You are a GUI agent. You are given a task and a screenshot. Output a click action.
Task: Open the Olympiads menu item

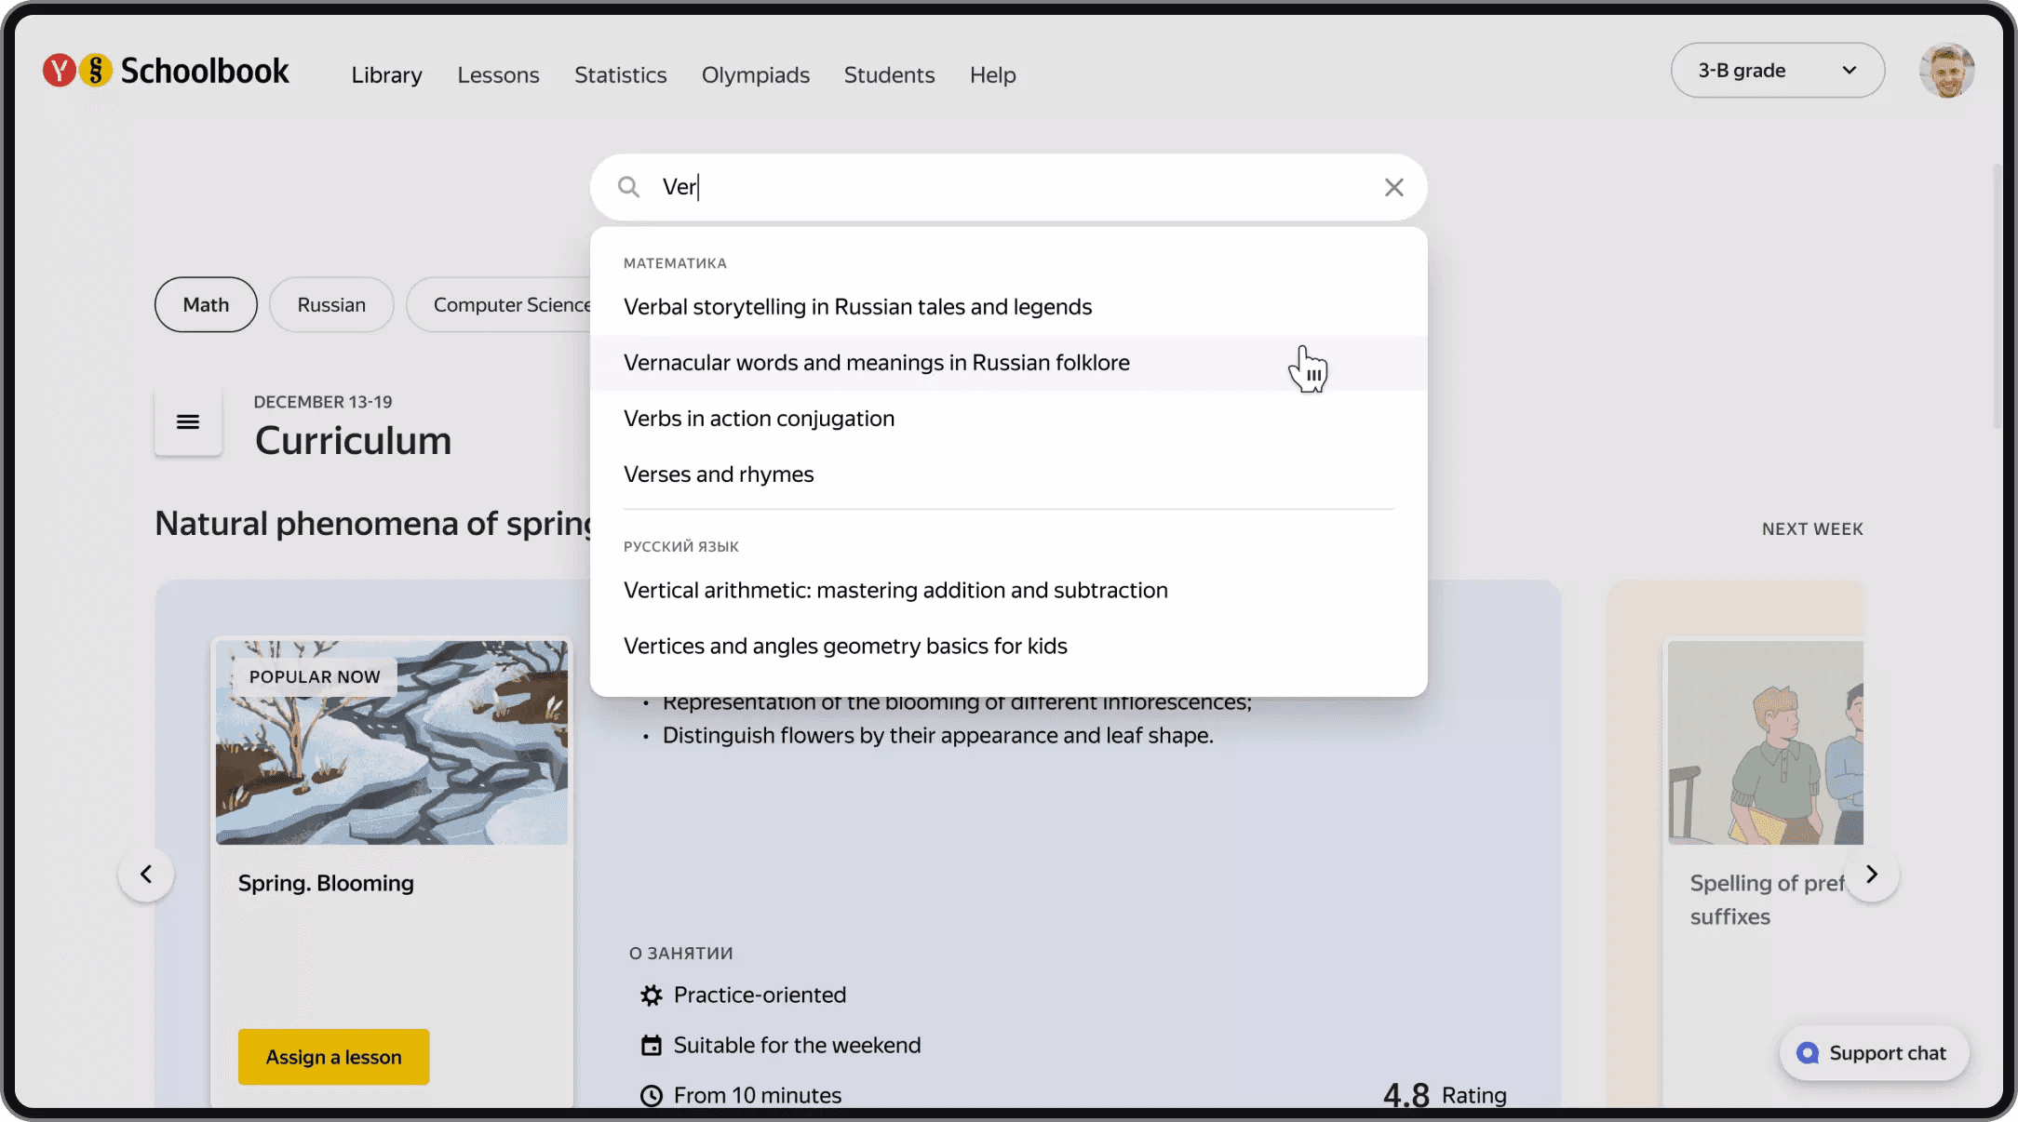point(755,74)
